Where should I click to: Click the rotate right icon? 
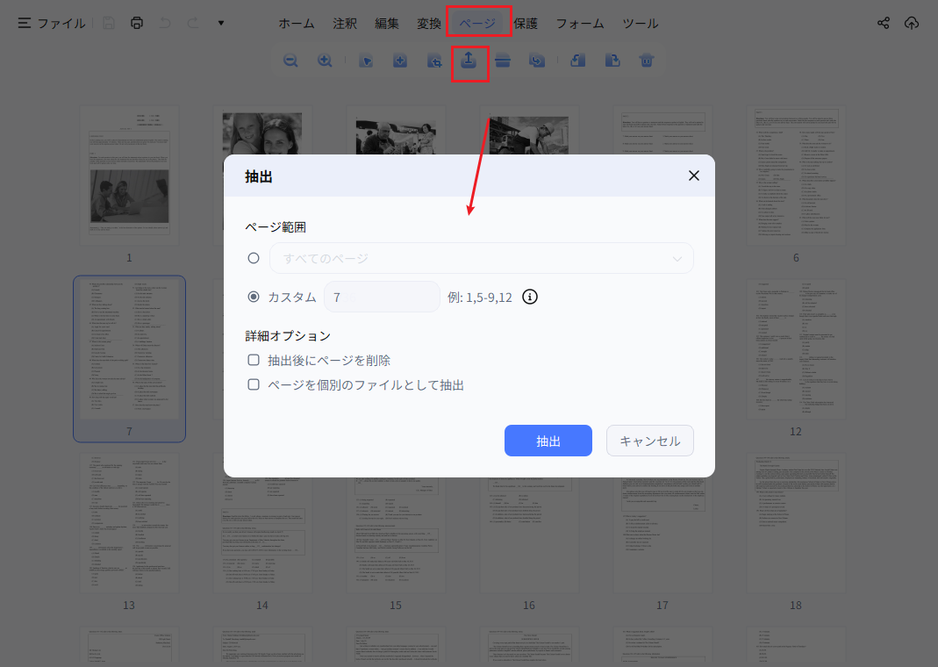612,61
